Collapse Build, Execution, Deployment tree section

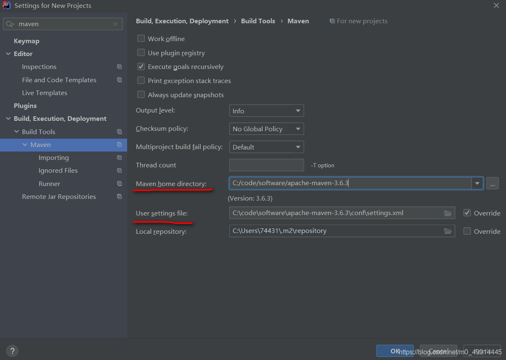pyautogui.click(x=8, y=119)
